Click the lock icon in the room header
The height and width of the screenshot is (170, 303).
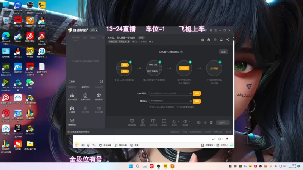click(209, 40)
